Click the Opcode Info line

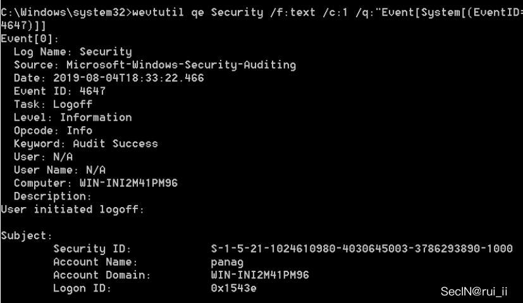click(53, 130)
